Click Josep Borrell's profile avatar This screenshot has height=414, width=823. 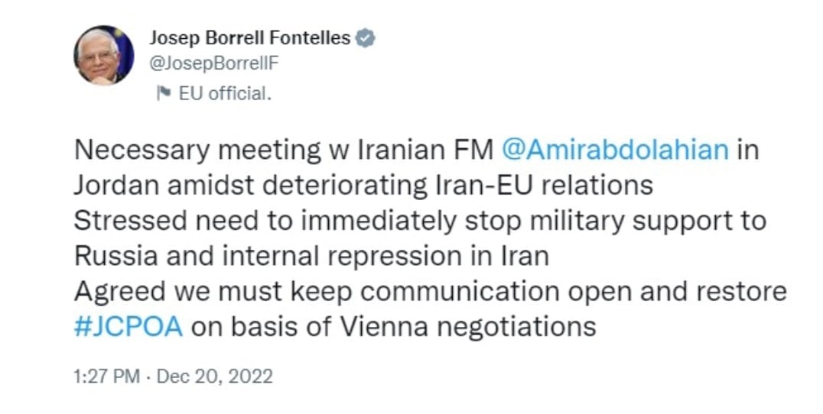(x=103, y=55)
